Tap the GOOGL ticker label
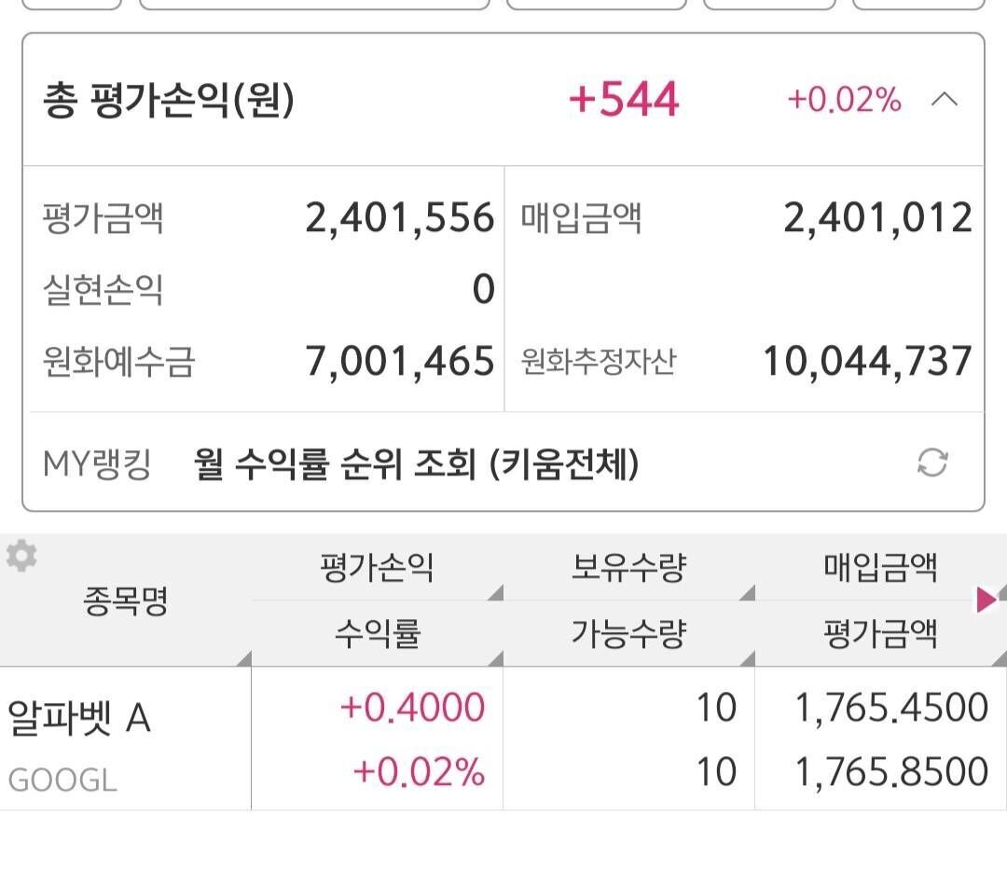 tap(63, 781)
